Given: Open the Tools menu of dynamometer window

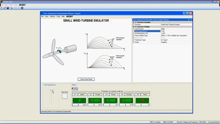Looking at the screenshot, I should (58, 17).
